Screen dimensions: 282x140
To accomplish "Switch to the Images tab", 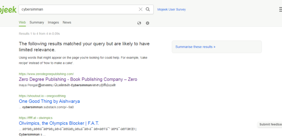I will (53, 22).
